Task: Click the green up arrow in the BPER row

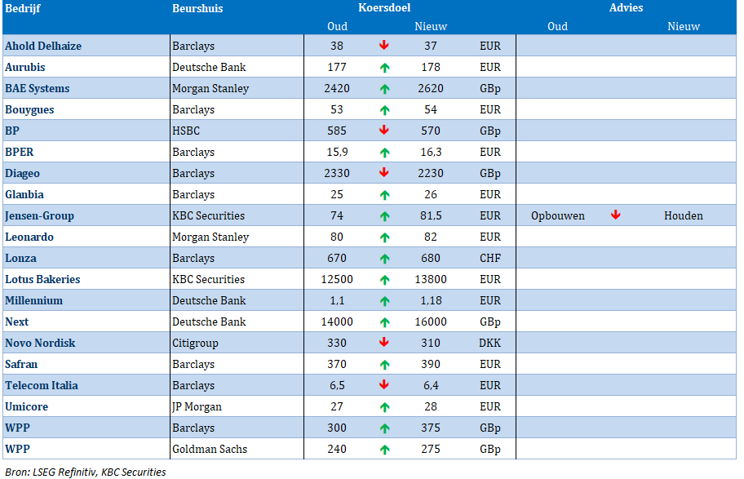Action: click(x=384, y=153)
